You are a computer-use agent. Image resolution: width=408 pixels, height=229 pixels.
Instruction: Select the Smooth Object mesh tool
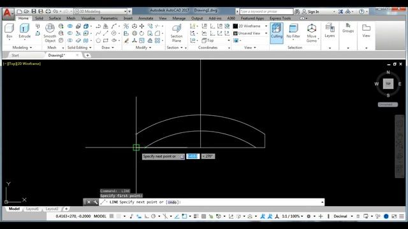(x=50, y=33)
